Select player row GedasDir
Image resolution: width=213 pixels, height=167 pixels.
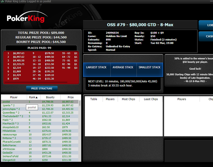pyautogui.click(x=40, y=153)
